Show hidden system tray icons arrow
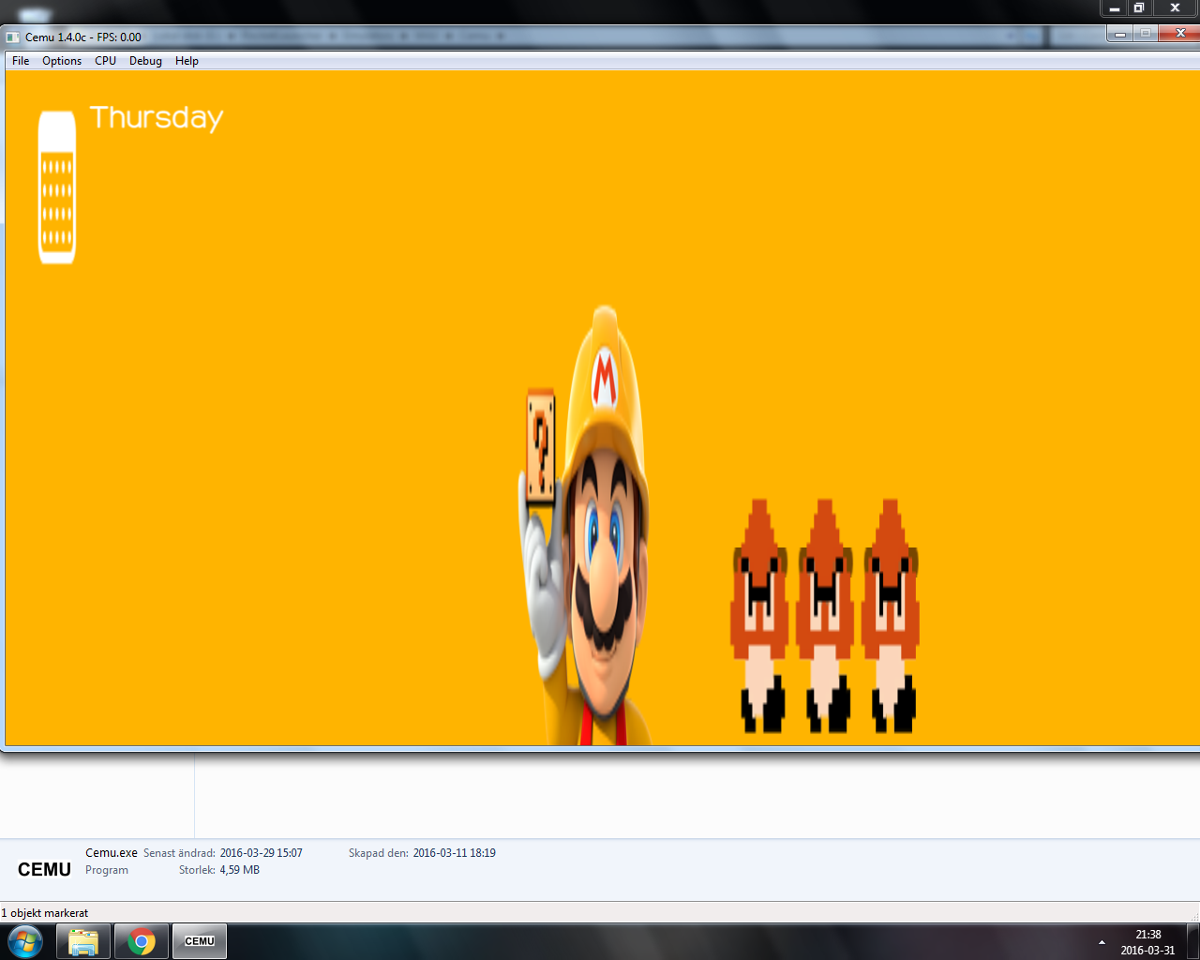The image size is (1200, 960). click(x=1102, y=942)
